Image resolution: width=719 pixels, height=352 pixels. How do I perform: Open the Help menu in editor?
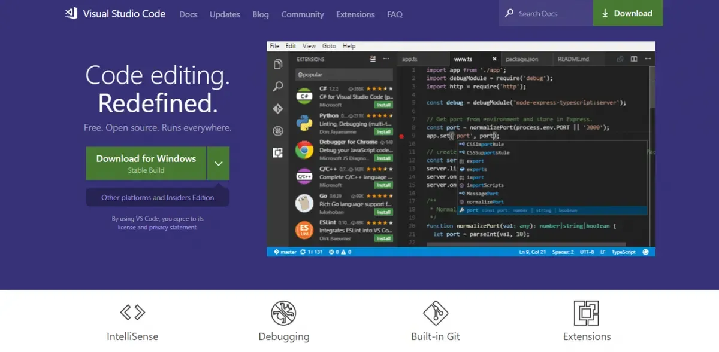coord(349,46)
